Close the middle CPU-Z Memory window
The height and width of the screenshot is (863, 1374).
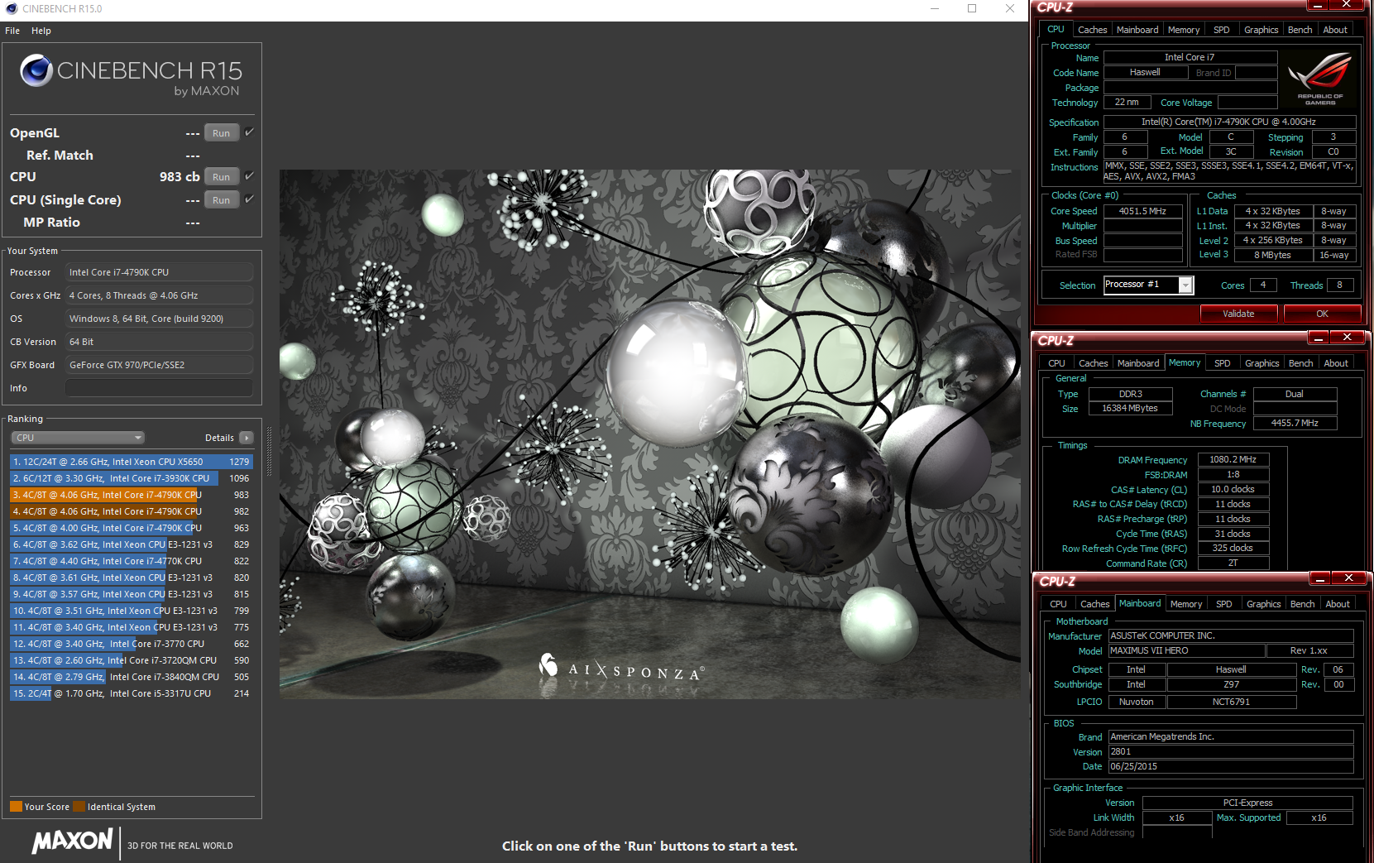[x=1348, y=337]
